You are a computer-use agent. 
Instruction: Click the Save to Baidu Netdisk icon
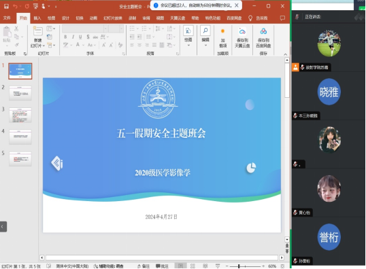click(263, 31)
